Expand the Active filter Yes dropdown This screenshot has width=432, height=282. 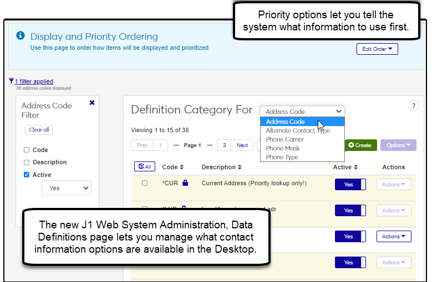66,188
